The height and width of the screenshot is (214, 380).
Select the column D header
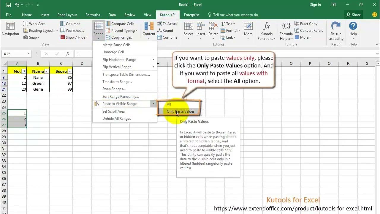pos(82,63)
